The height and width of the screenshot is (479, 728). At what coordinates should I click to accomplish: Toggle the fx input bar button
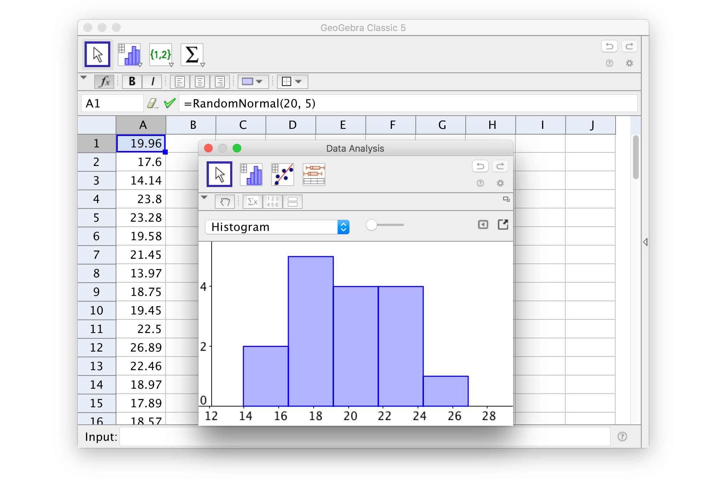[104, 82]
